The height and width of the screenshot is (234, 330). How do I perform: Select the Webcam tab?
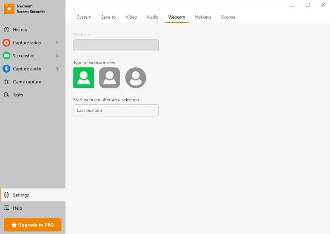click(x=177, y=17)
